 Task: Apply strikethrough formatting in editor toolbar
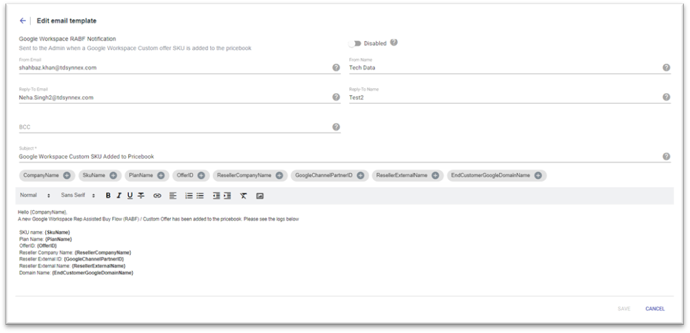tap(141, 196)
